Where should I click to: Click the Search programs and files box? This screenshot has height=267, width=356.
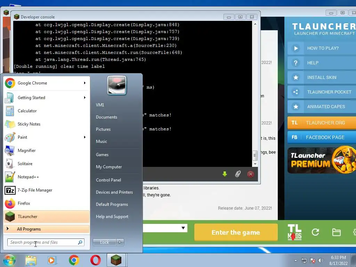coord(46,242)
